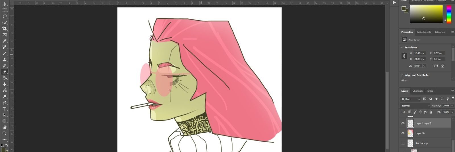Toggle lock transparent pixels
This screenshot has width=455, height=152.
pos(410,112)
